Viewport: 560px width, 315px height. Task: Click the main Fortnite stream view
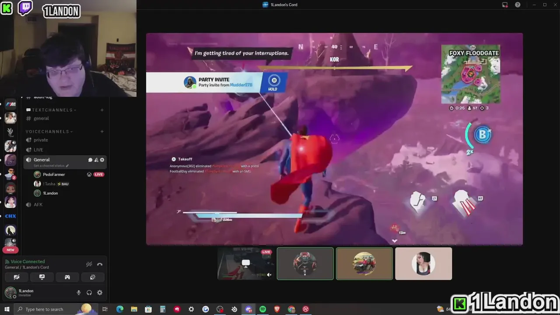point(334,139)
